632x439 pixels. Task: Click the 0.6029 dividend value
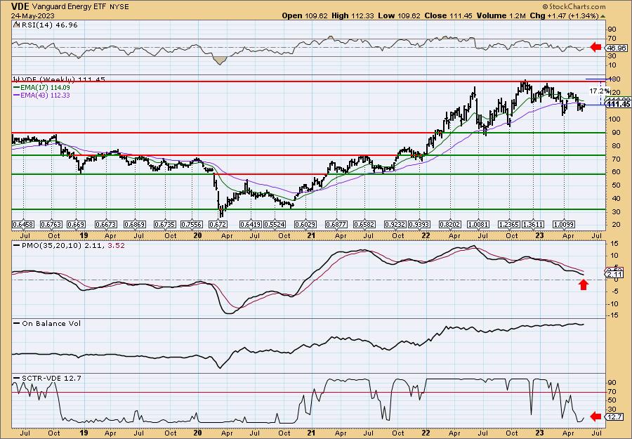[x=305, y=224]
